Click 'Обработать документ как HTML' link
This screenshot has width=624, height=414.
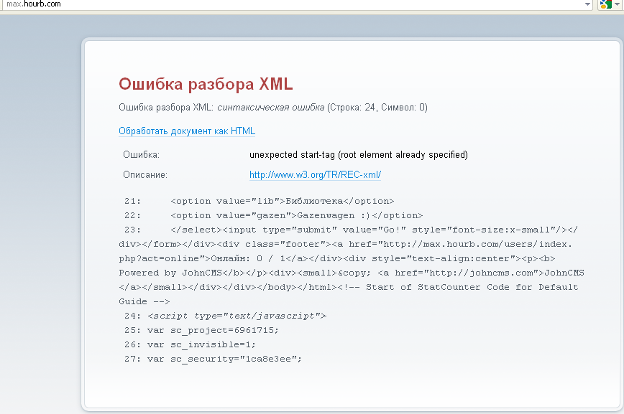pos(187,131)
